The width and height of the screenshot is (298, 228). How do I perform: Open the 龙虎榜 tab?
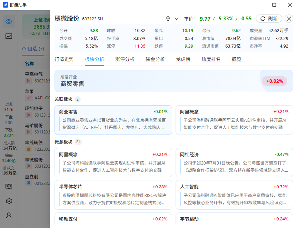pyautogui.click(x=183, y=59)
